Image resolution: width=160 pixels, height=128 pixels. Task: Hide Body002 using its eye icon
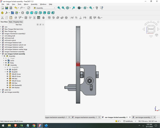coord(7,72)
